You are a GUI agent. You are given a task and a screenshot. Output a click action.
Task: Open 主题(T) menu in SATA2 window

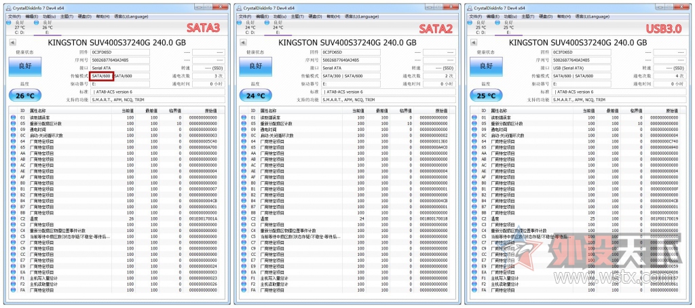[x=297, y=16]
